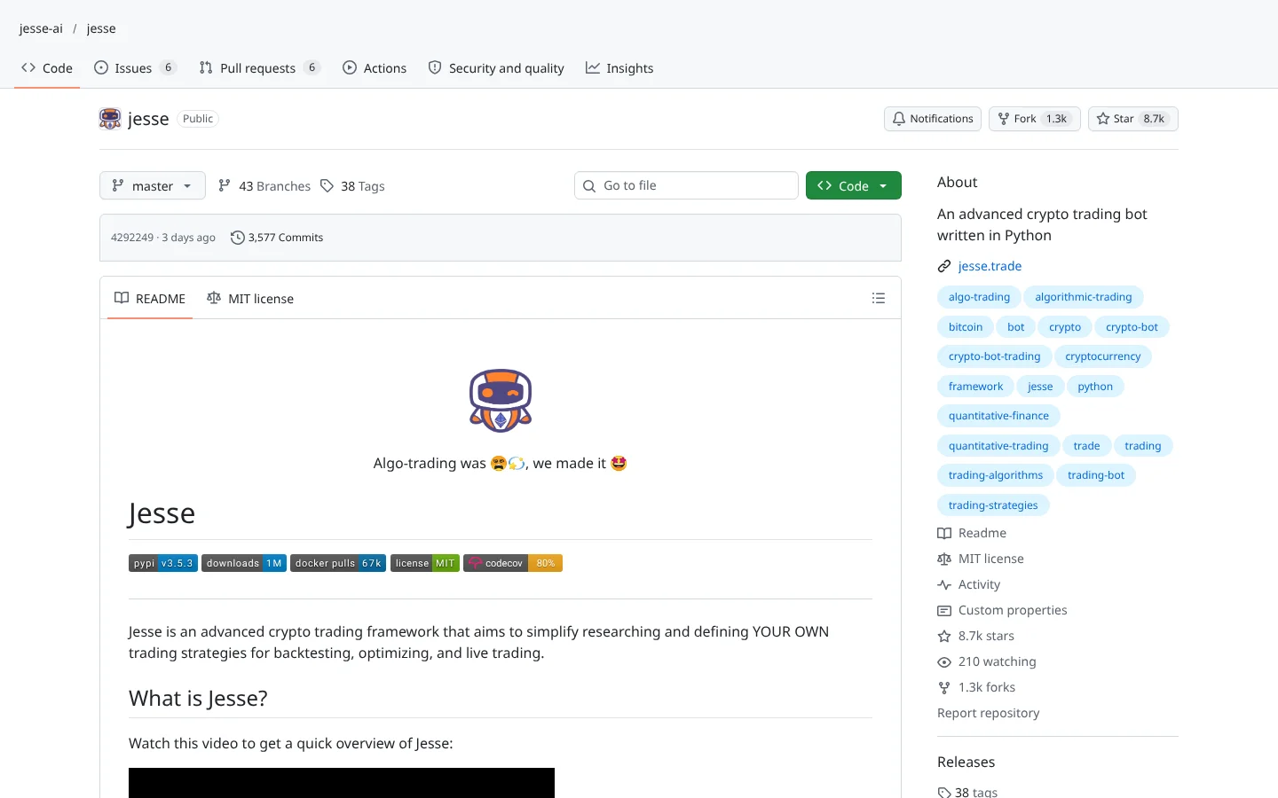Open the Code tab
1278x798 pixels.
pyautogui.click(x=47, y=68)
